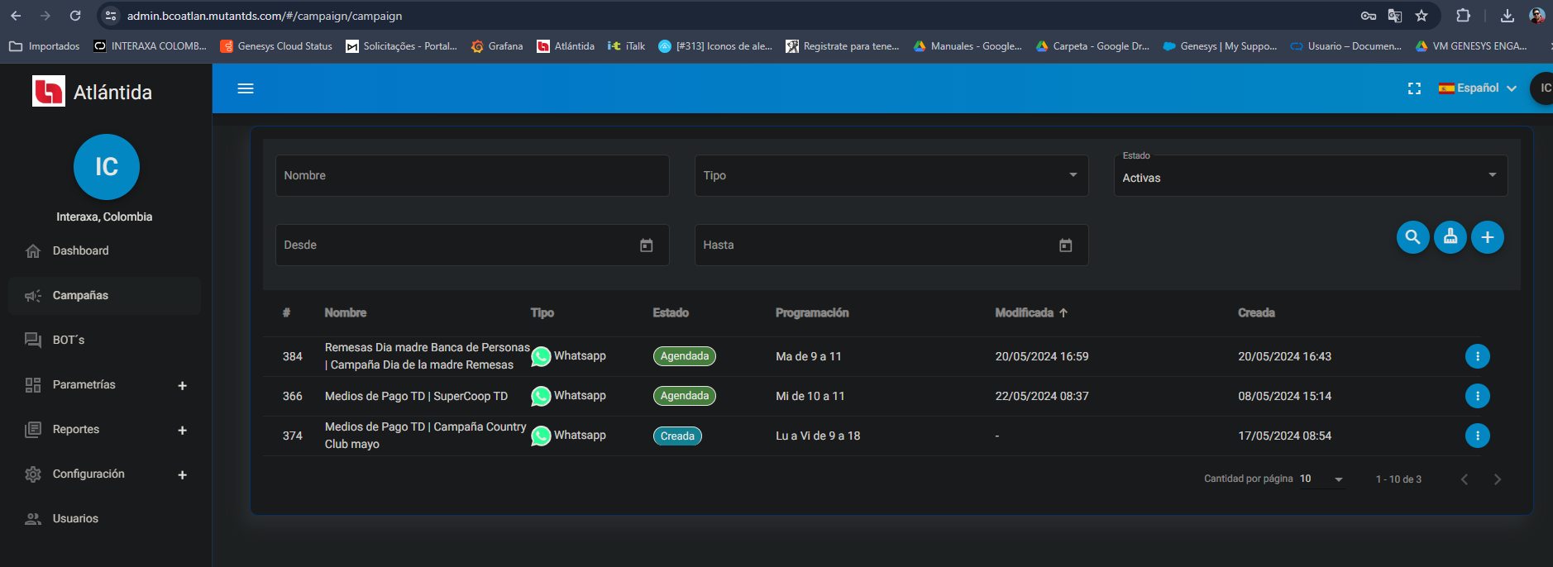Open the Hasta calendar date picker
1553x567 pixels.
1065,245
